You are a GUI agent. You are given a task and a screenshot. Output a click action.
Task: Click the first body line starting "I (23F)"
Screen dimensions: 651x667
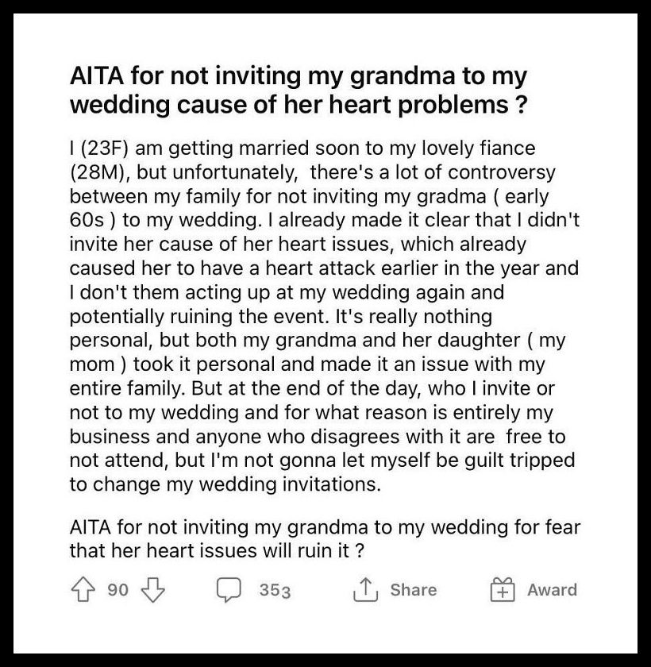(302, 148)
